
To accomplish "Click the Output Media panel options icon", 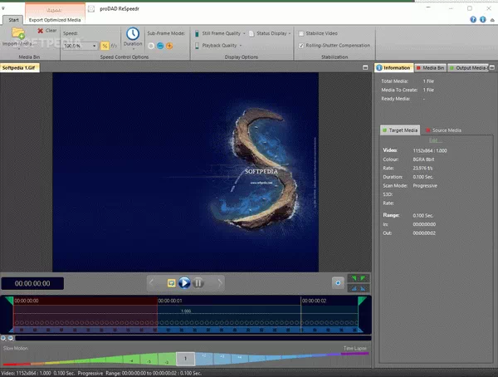I will pyautogui.click(x=491, y=68).
